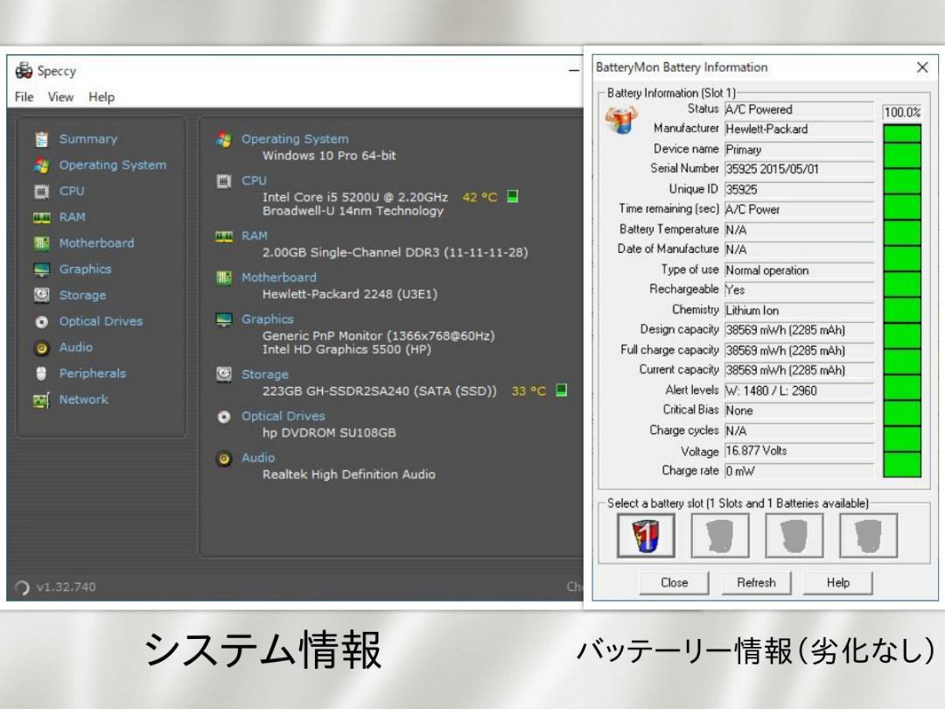945x709 pixels.
Task: Close the BatteryMon Battery Information window
Action: pos(922,67)
